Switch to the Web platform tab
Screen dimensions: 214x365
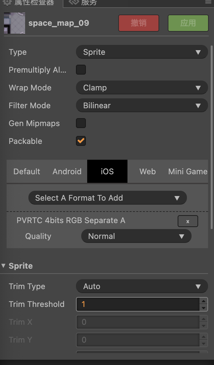[148, 172]
